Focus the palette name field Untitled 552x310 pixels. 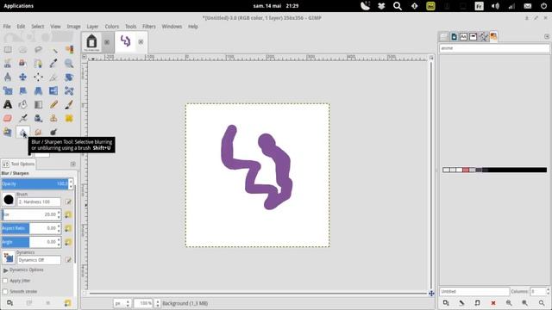474,292
